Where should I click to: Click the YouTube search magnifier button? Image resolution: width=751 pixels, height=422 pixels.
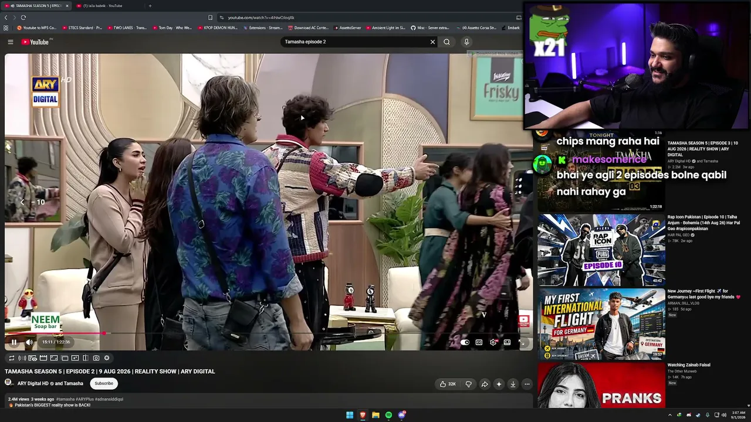(x=446, y=42)
